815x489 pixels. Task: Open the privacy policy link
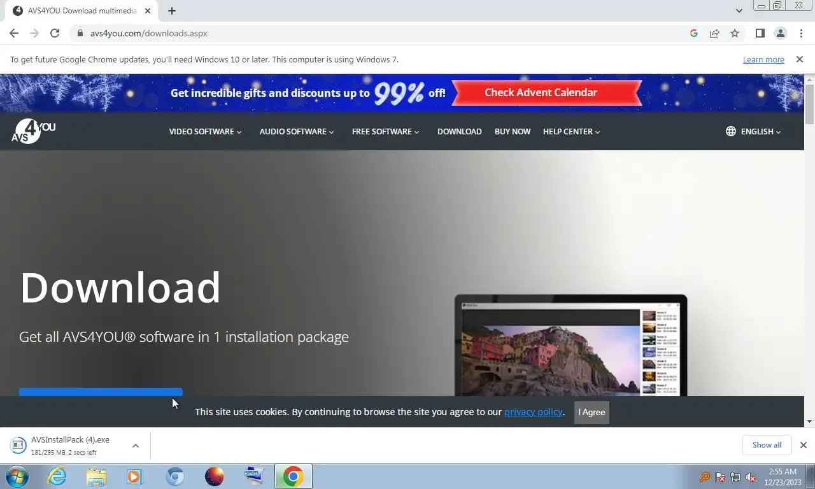(534, 412)
